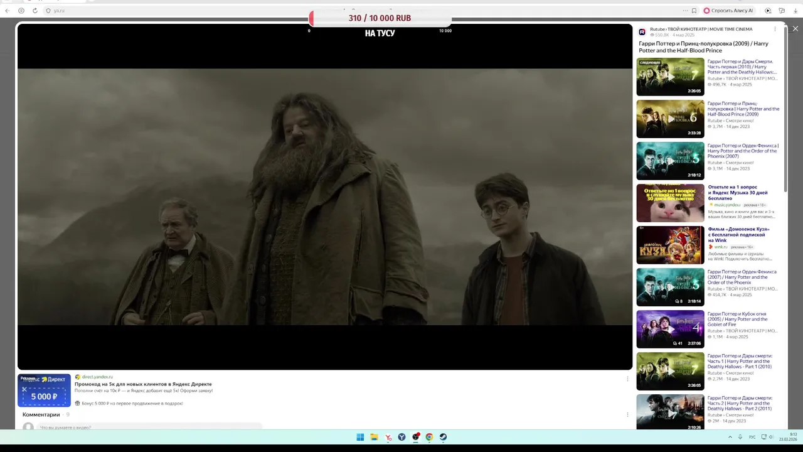The image size is (803, 452).
Task: Click Гарри Поттер и Кубок огня title
Action: [738, 319]
